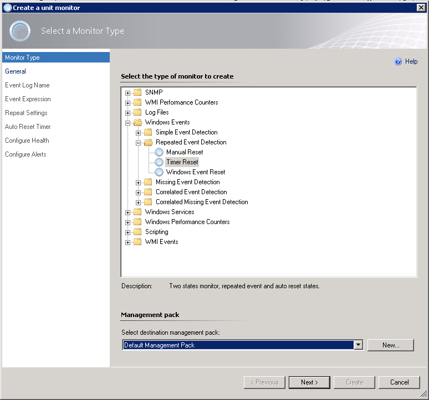Click the Previous button
Image resolution: width=429 pixels, height=400 pixels.
pyautogui.click(x=264, y=382)
